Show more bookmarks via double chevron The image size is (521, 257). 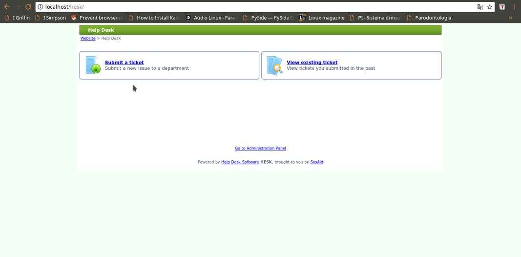pyautogui.click(x=510, y=18)
